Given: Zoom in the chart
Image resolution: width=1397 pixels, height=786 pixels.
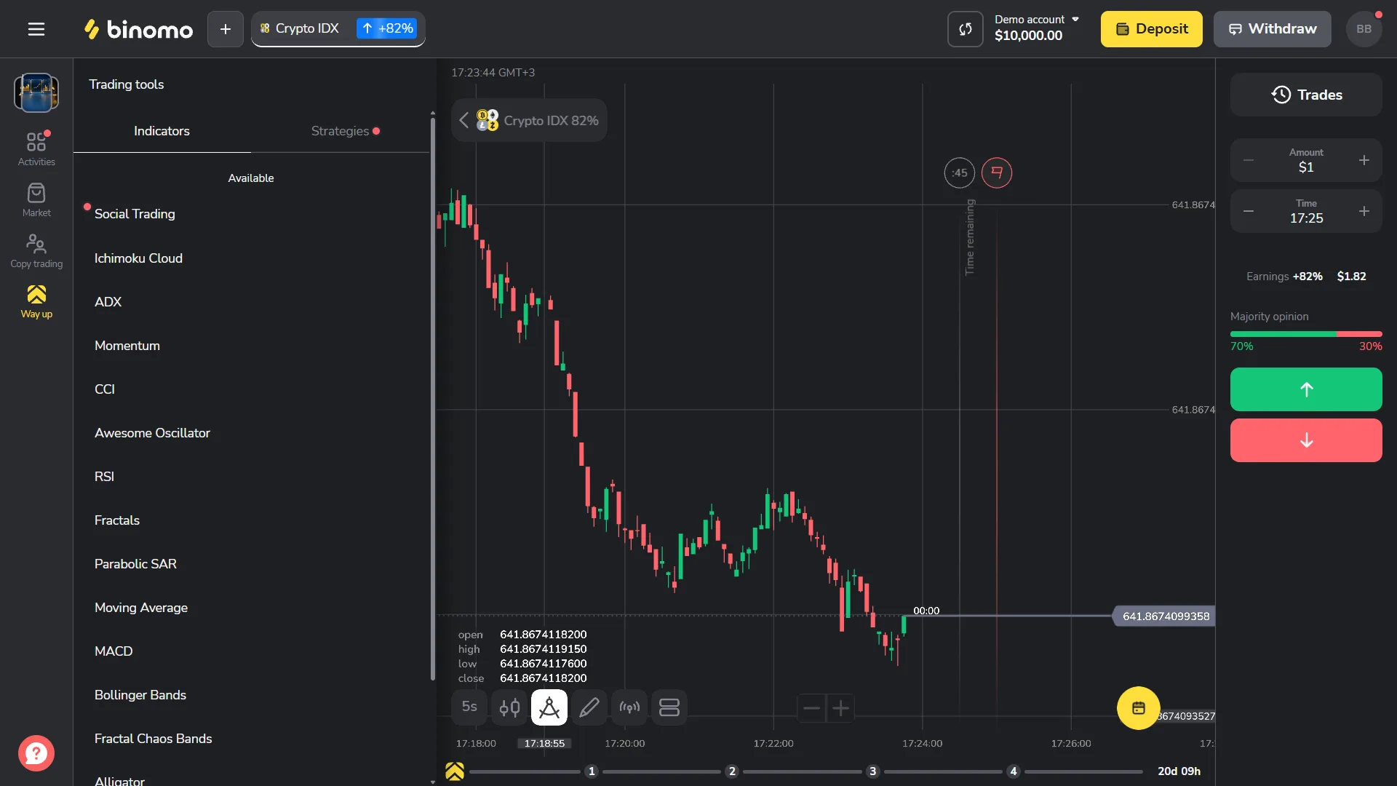Looking at the screenshot, I should [840, 708].
